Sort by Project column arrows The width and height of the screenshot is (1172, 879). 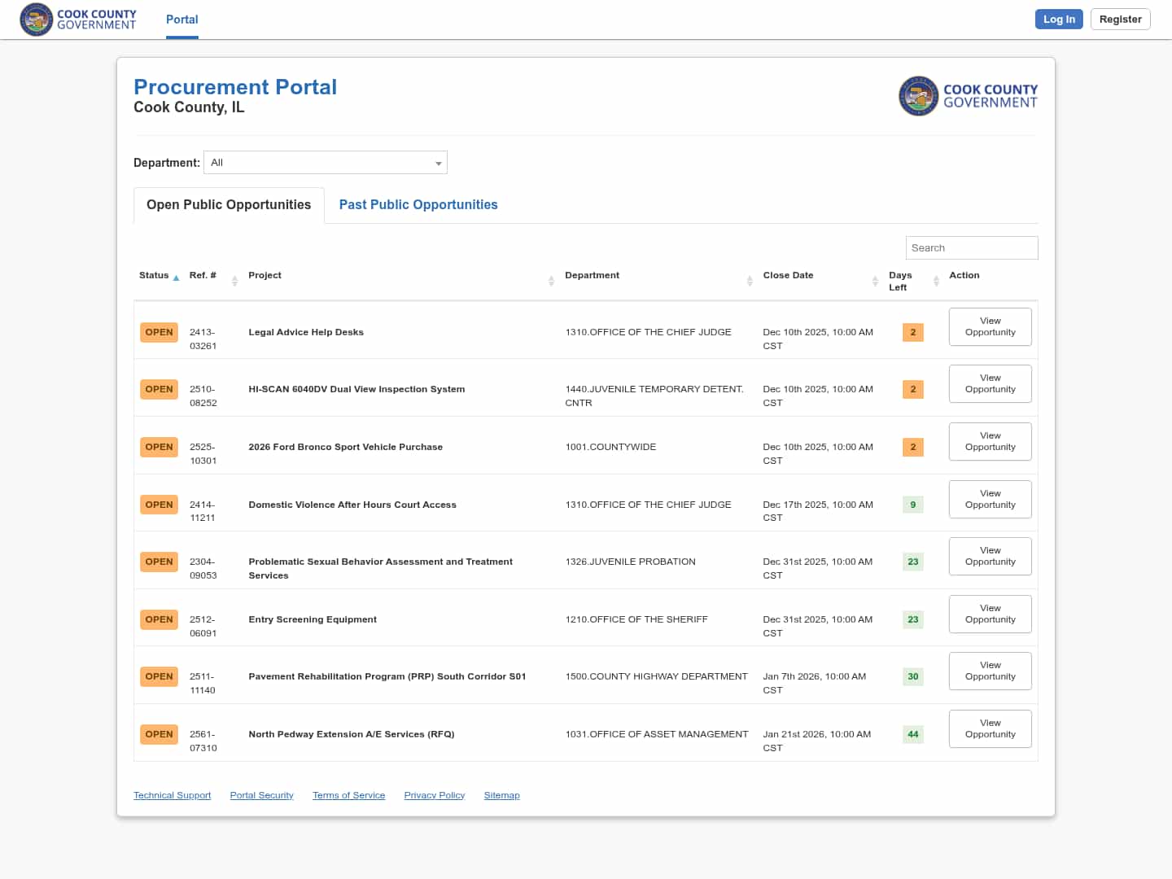click(551, 281)
